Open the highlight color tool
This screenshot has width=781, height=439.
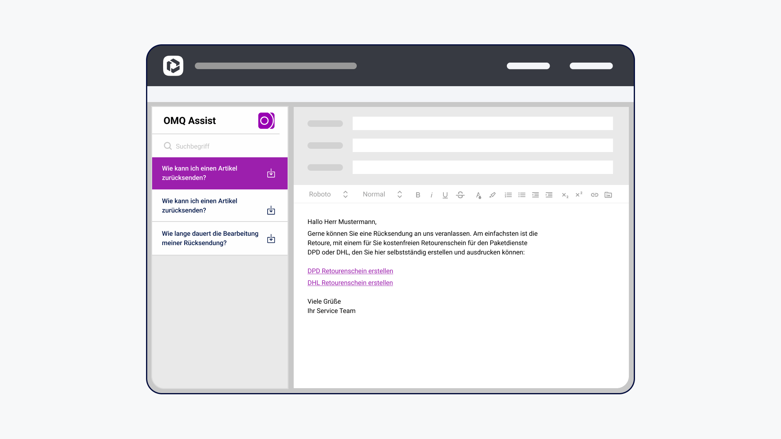point(492,195)
